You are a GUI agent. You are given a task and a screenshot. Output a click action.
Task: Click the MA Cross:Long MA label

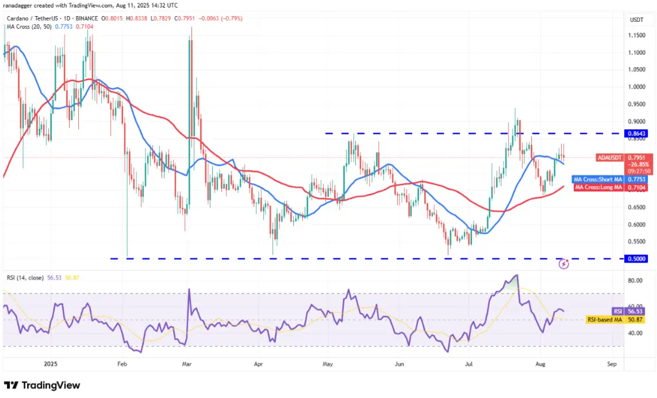pos(598,187)
